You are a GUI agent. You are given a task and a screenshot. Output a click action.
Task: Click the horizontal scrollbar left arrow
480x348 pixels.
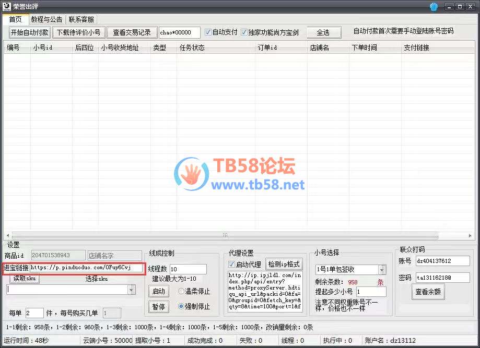coord(8,235)
